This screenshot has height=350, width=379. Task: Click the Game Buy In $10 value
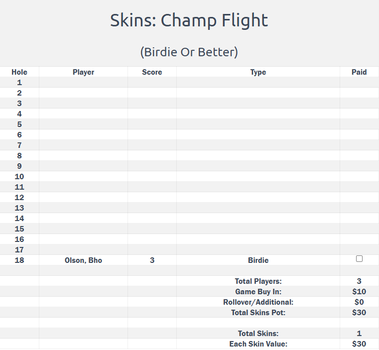(x=359, y=292)
